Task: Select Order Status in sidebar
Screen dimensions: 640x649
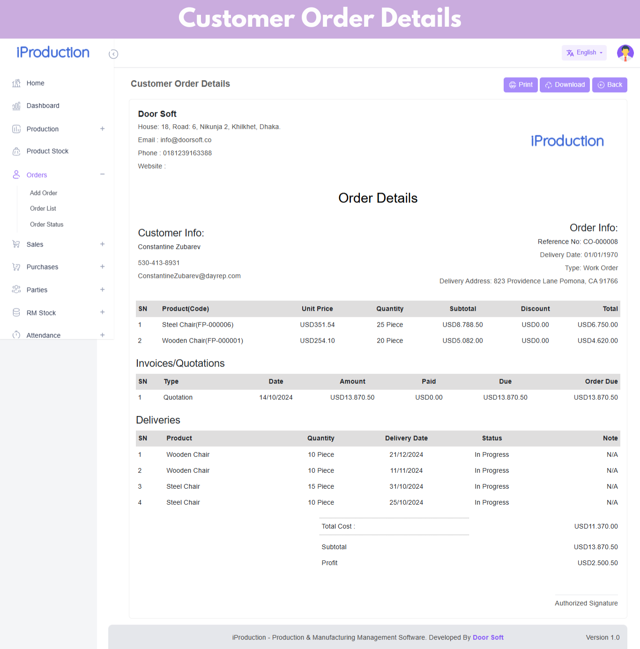Action: pyautogui.click(x=47, y=224)
